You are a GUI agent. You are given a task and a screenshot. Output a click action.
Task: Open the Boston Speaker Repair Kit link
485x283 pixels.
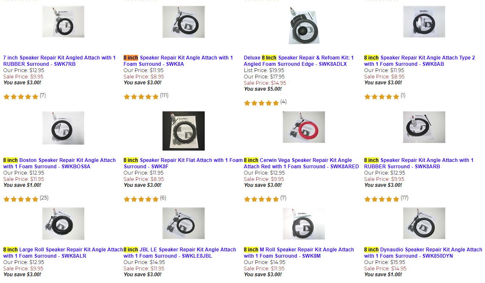click(x=59, y=163)
